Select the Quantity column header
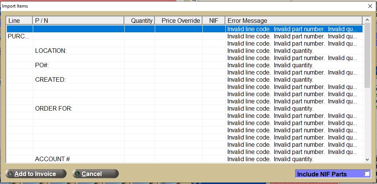The image size is (377, 184). point(140,21)
